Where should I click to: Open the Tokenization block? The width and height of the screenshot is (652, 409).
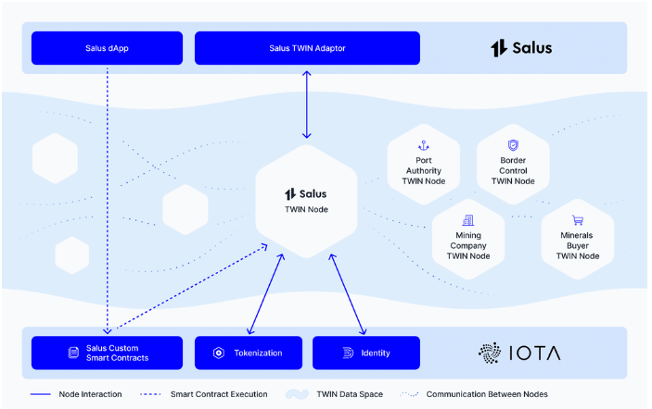tap(248, 353)
